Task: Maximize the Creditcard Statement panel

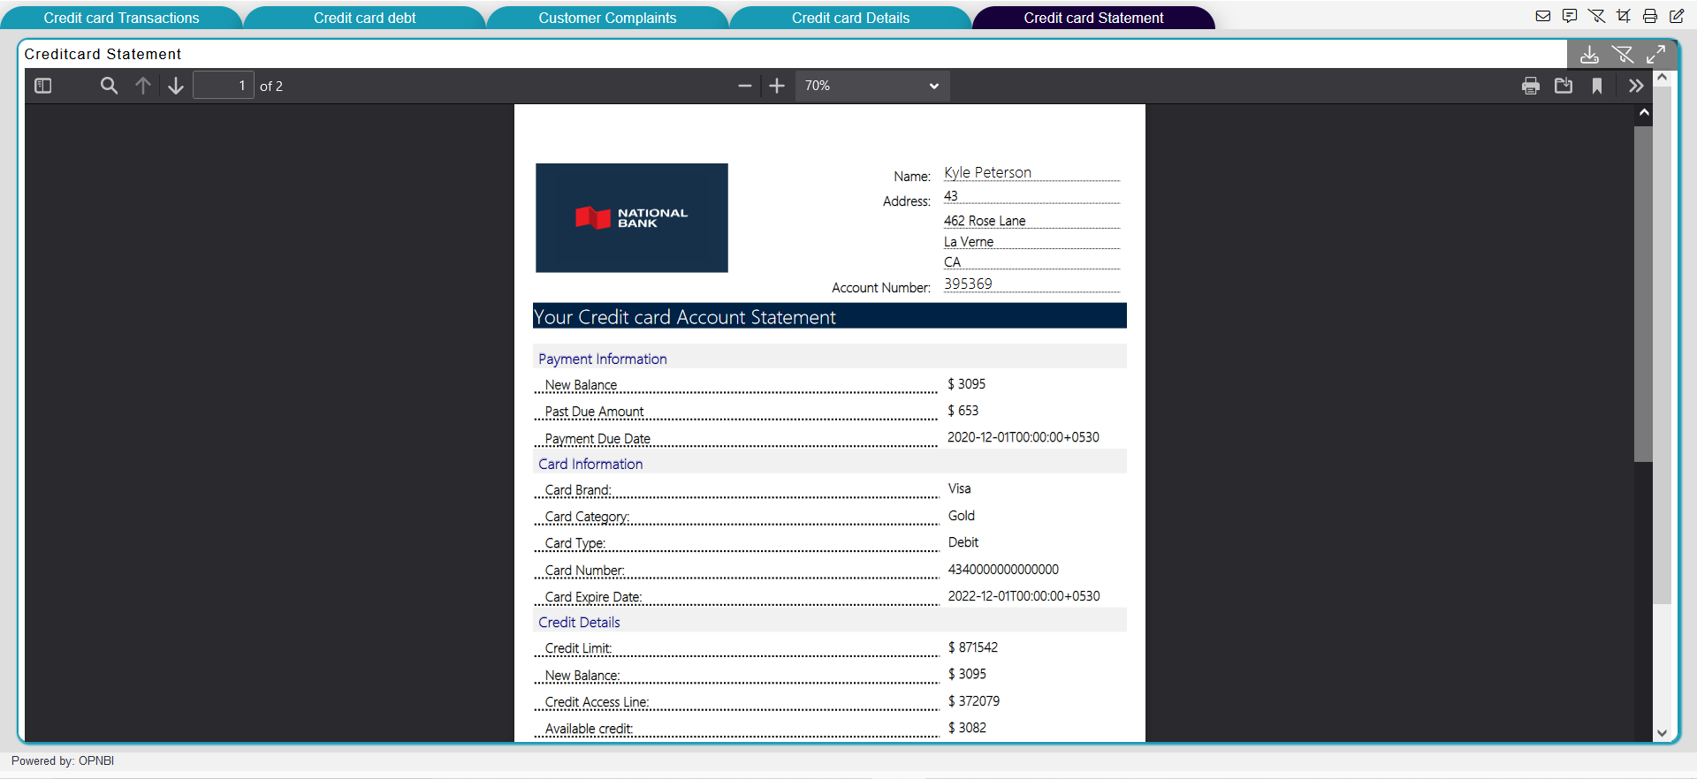Action: tap(1656, 55)
